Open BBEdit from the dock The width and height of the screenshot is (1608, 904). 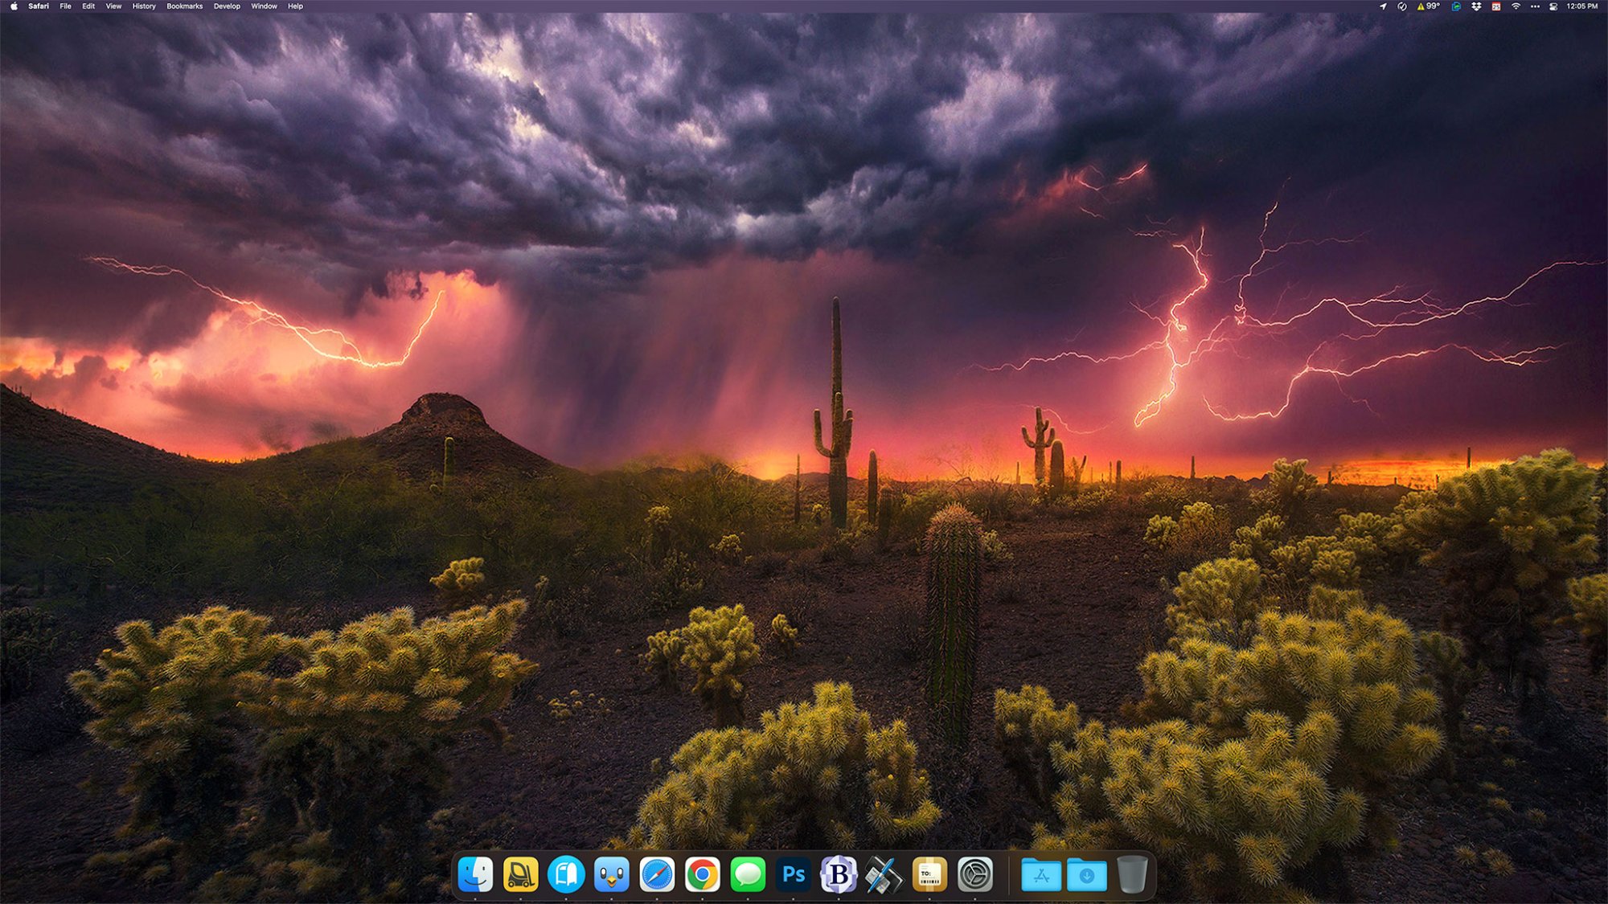click(x=839, y=874)
